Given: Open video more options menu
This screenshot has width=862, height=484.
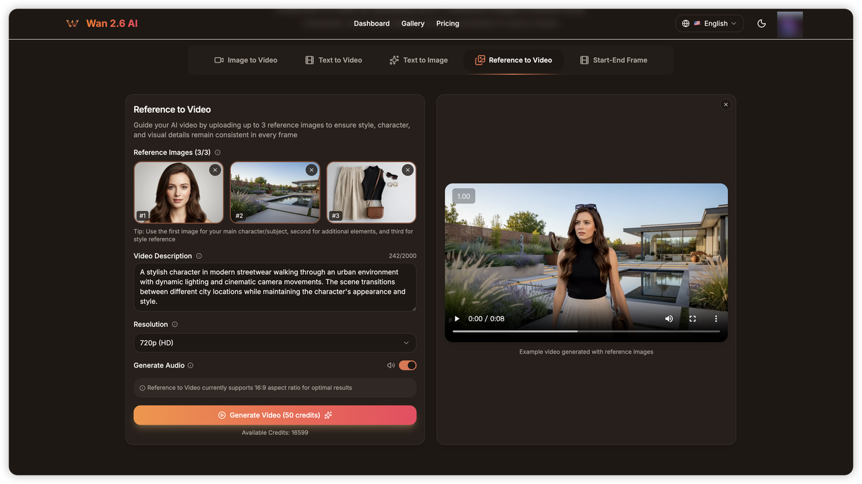Looking at the screenshot, I should pyautogui.click(x=716, y=319).
